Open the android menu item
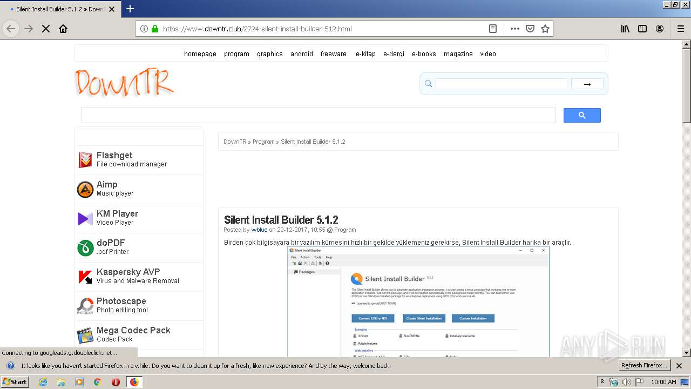Viewport: 691px width, 389px height. (302, 53)
